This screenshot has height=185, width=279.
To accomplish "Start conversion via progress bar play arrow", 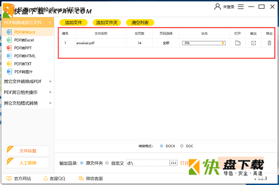I will (223, 43).
